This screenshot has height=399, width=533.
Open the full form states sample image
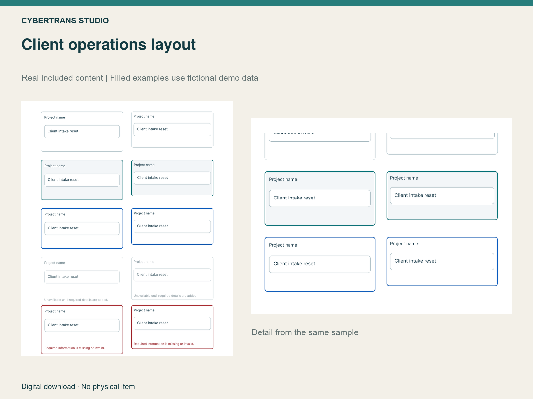(127, 228)
